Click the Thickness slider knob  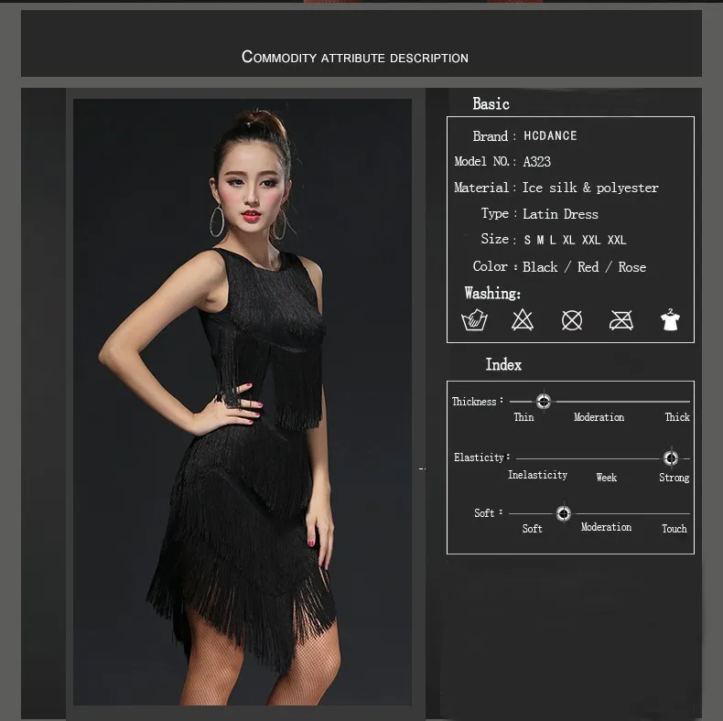point(544,401)
